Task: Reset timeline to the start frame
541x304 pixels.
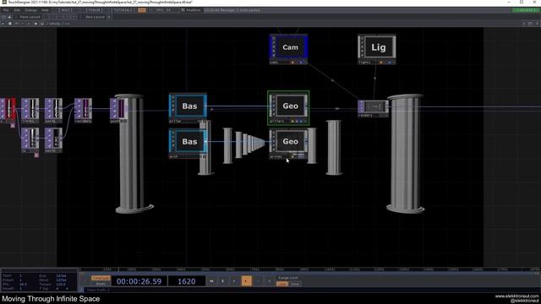Action: point(211,281)
